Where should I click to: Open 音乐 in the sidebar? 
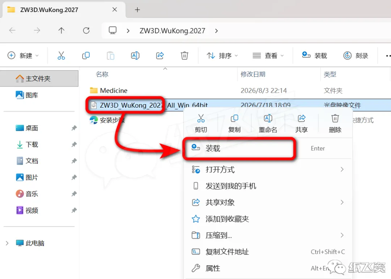(x=27, y=194)
